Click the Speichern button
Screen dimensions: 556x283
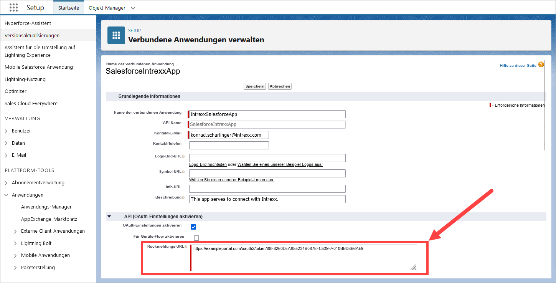pos(255,86)
